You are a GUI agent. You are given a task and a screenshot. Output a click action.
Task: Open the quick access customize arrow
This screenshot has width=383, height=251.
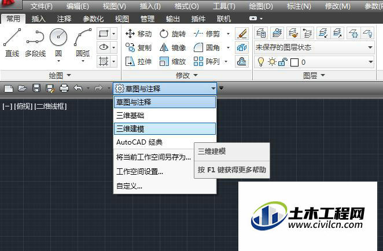tap(221, 88)
